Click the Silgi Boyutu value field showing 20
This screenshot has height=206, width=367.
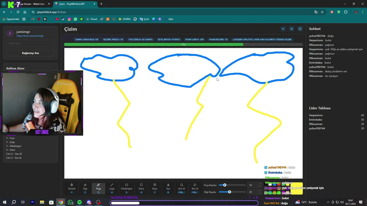tap(255, 192)
